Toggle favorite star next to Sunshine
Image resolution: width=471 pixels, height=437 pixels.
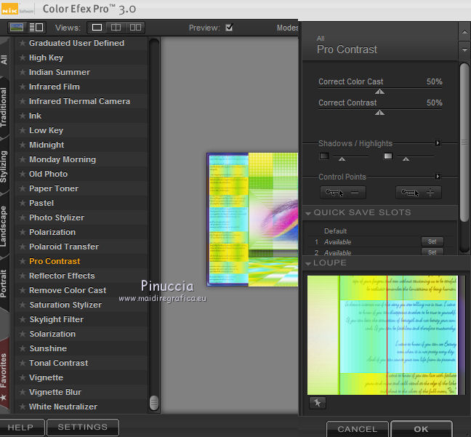[22, 348]
